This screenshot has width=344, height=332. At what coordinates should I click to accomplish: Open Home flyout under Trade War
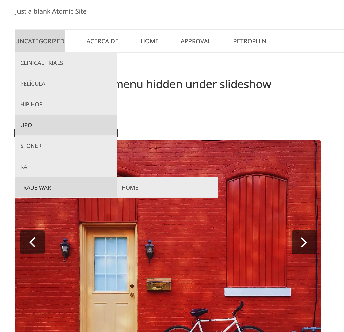167,188
